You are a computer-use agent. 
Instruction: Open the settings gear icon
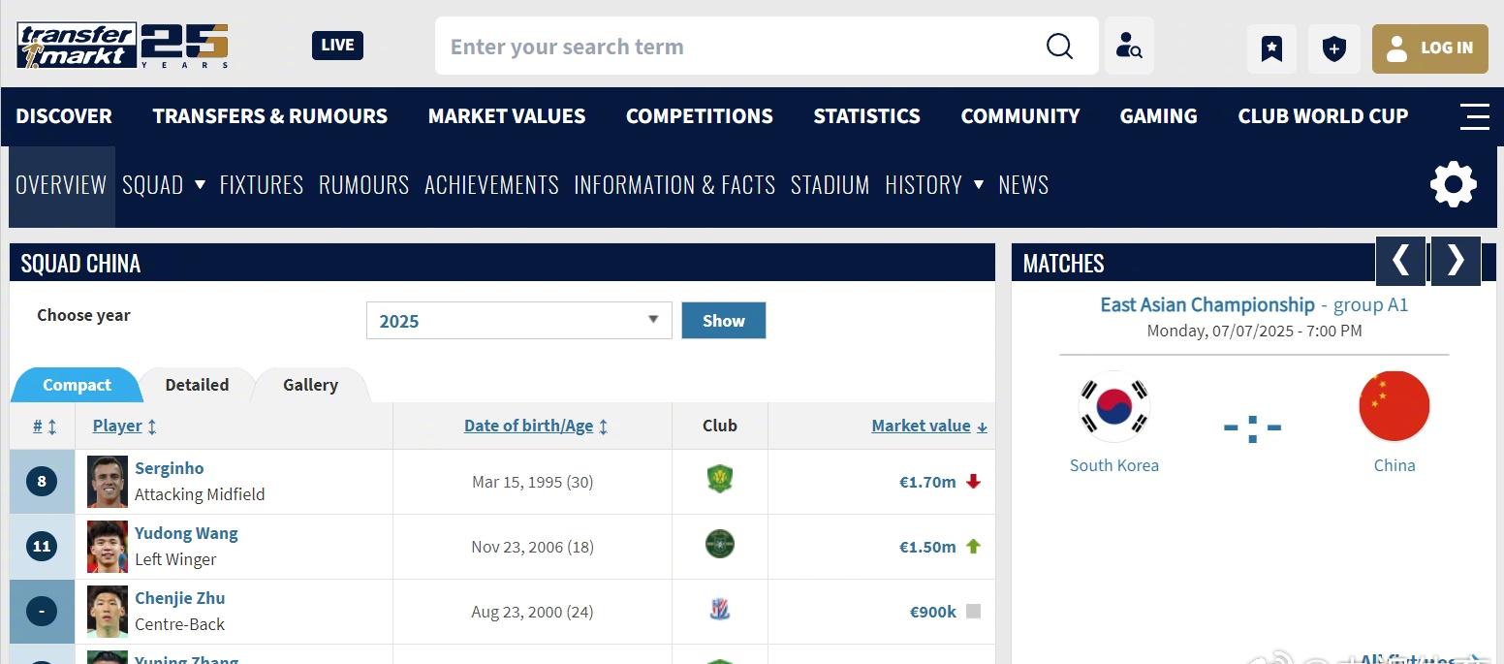click(1454, 185)
